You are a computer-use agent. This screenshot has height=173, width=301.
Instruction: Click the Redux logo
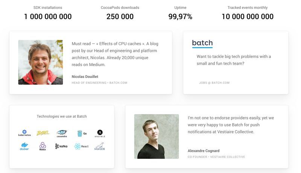43,146
